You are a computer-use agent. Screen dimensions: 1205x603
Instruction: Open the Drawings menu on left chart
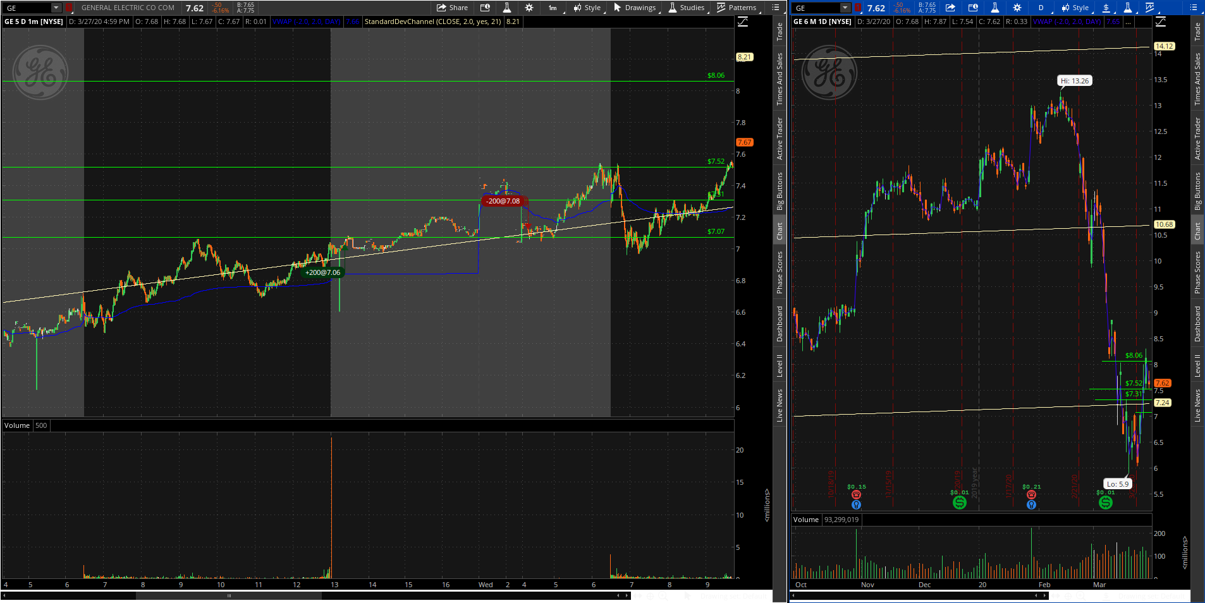pyautogui.click(x=635, y=8)
